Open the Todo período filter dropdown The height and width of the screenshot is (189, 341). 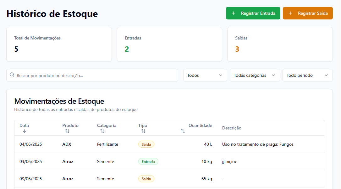307,75
